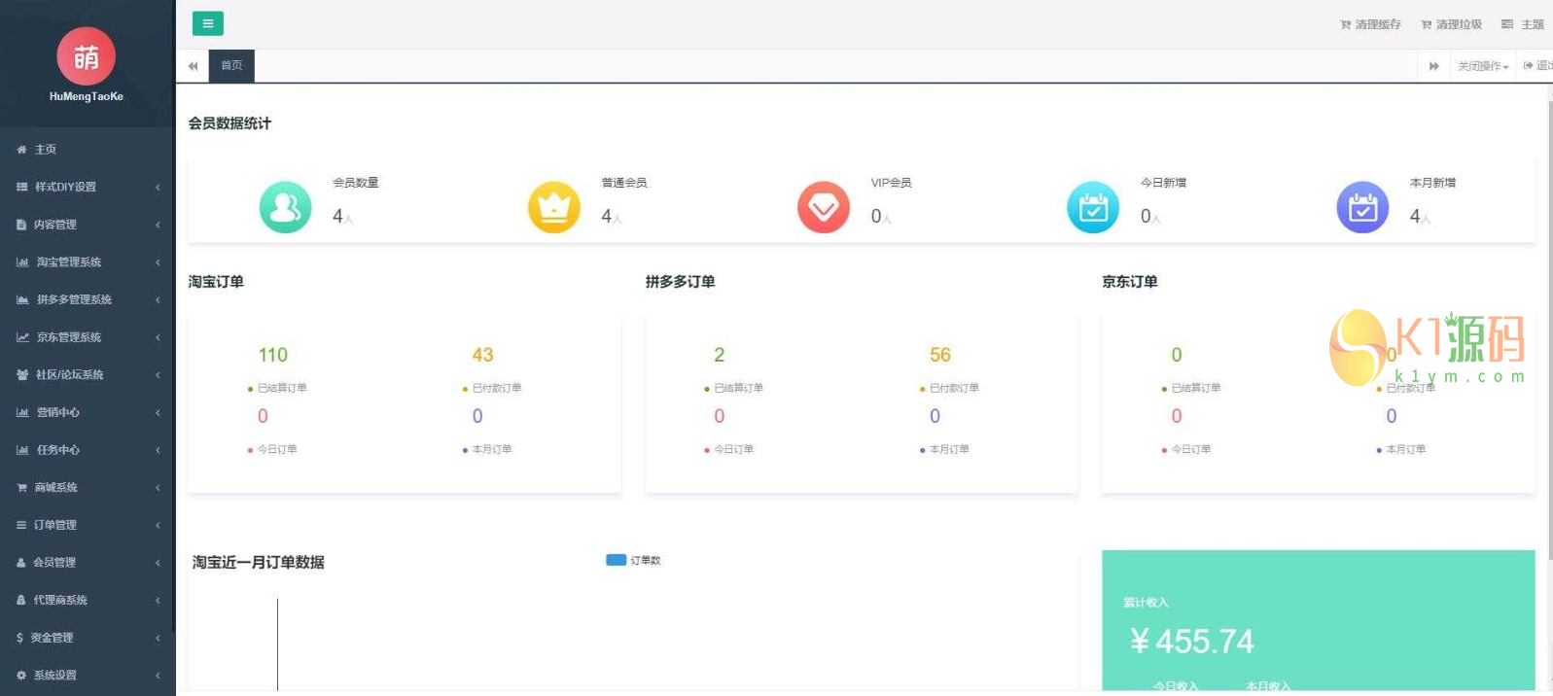Expand the 商城系统 sidebar menu
This screenshot has height=696, width=1553.
click(x=86, y=488)
